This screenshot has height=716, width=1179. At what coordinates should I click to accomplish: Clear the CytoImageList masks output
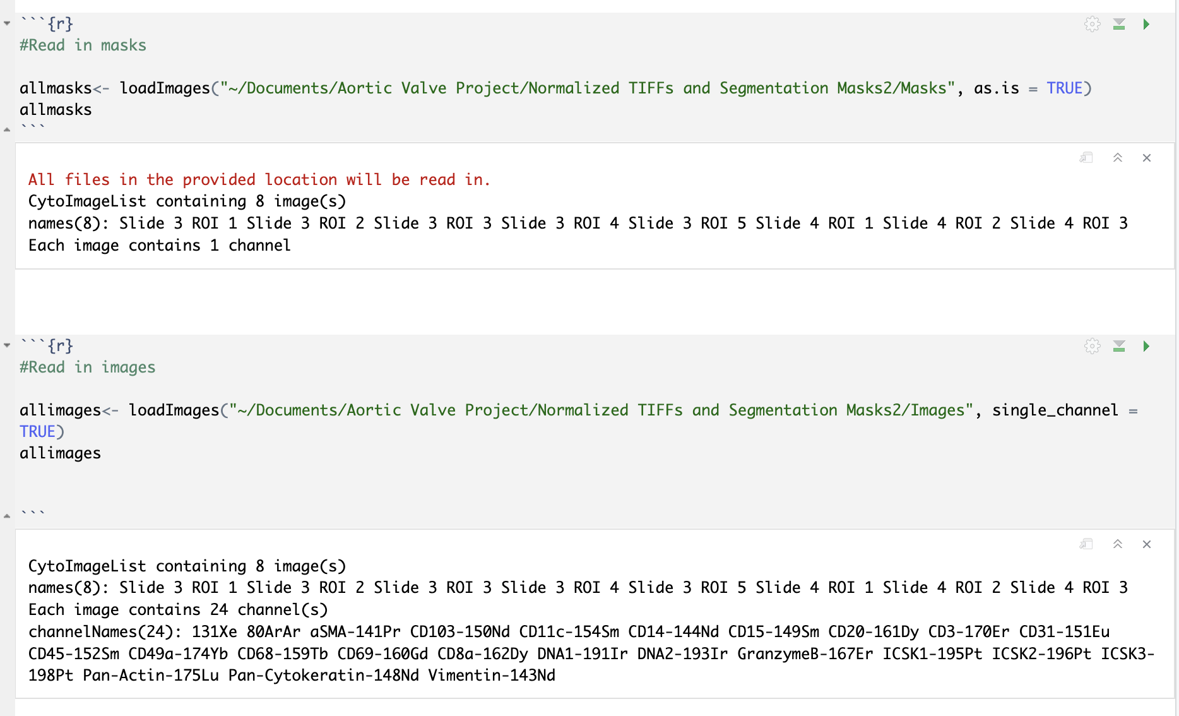[x=1147, y=158]
